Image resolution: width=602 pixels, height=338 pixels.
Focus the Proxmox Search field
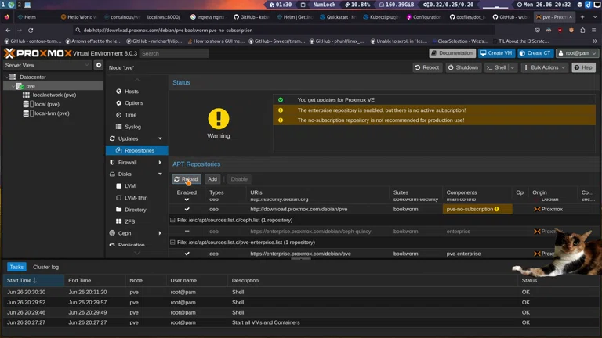point(174,53)
